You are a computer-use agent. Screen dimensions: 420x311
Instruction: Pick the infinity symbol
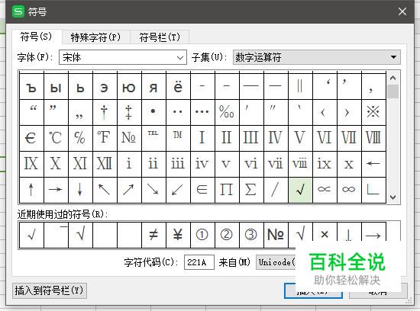tap(349, 190)
